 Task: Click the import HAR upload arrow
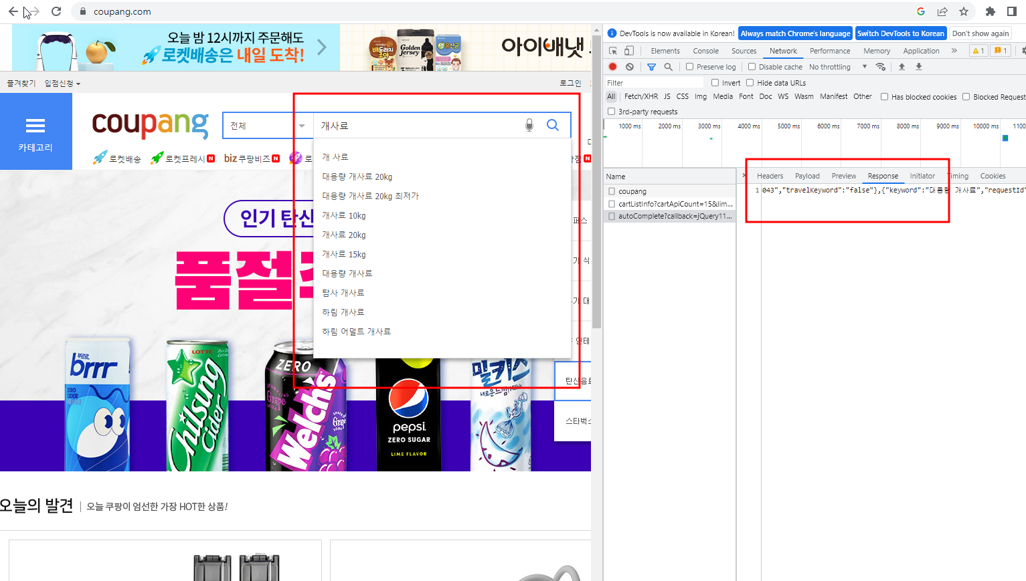click(902, 67)
